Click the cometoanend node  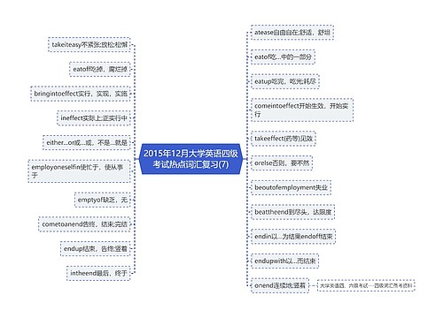tap(84, 224)
